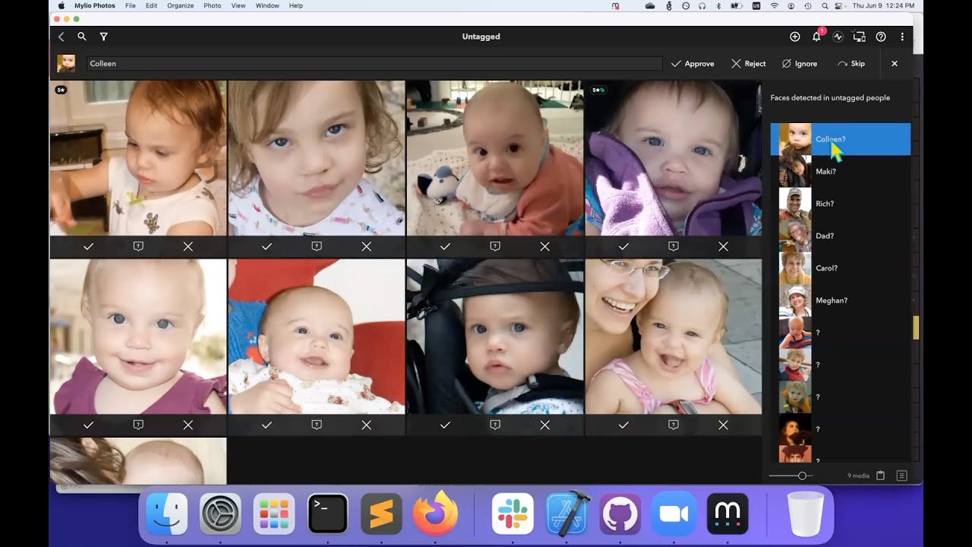The height and width of the screenshot is (547, 972).
Task: Approve baby in maroon top photo
Action: click(x=88, y=425)
